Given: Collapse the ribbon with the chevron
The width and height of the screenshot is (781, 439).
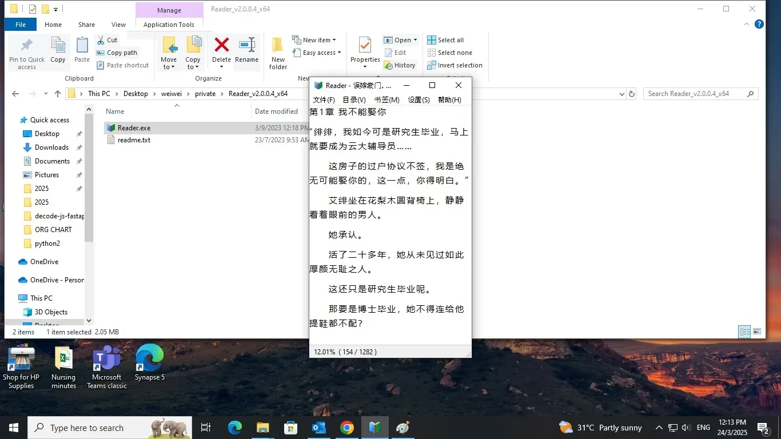Looking at the screenshot, I should 747,24.
